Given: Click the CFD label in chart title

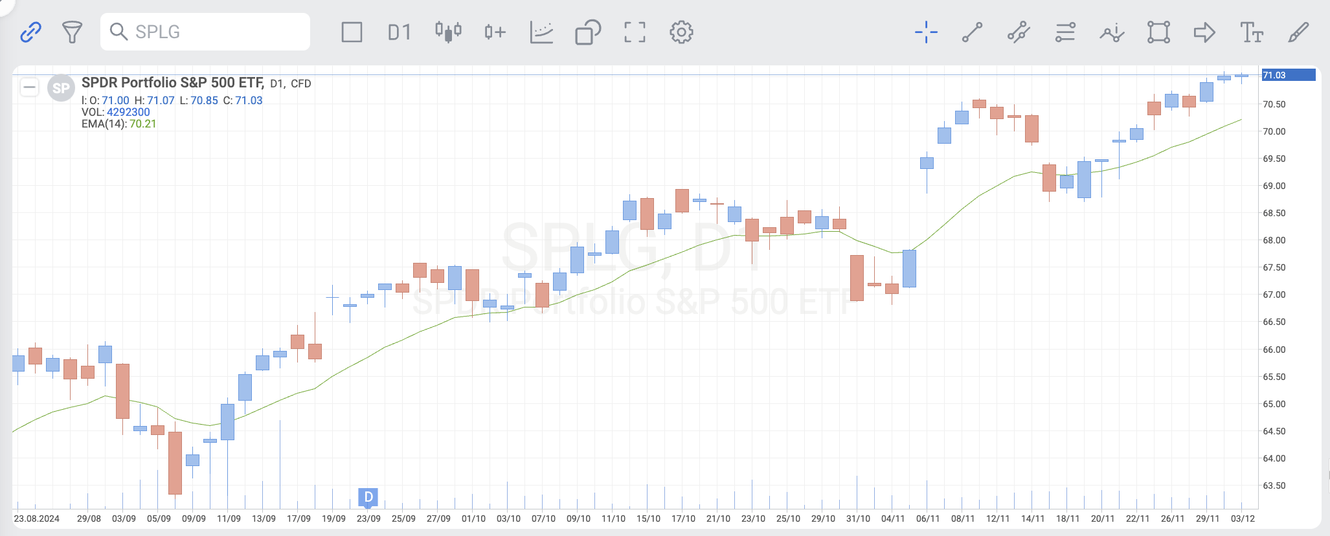Looking at the screenshot, I should (x=301, y=84).
